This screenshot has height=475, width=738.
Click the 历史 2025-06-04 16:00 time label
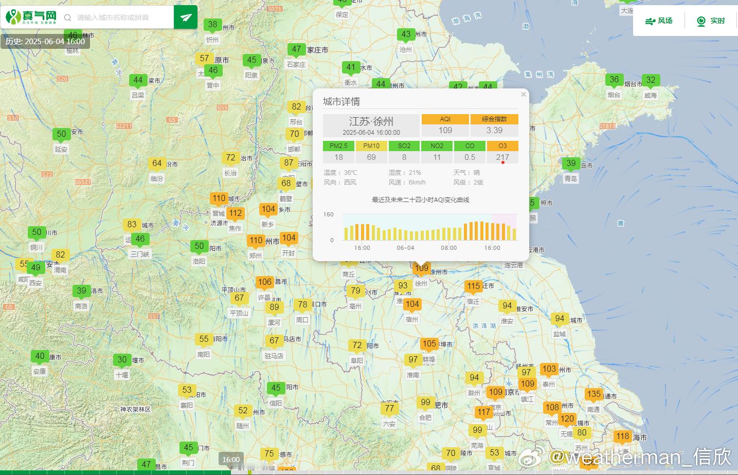(45, 41)
